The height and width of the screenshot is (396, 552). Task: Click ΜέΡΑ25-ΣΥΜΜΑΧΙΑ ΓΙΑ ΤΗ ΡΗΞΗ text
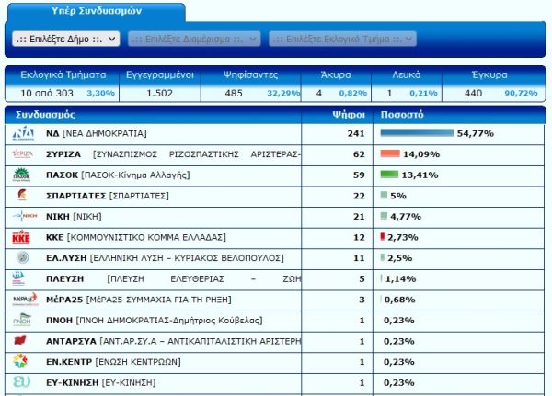point(159,300)
